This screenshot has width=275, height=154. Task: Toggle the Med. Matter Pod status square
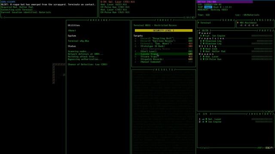(x=203, y=51)
